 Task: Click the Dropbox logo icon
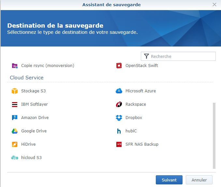pos(119,118)
